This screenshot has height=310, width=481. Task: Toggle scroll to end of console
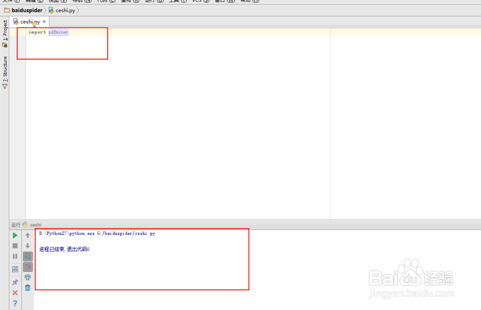[x=27, y=267]
